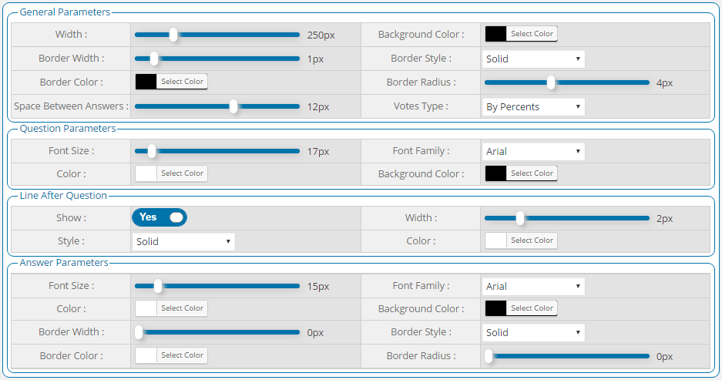
Task: Toggle the Line After Question Show switch
Action: 160,217
